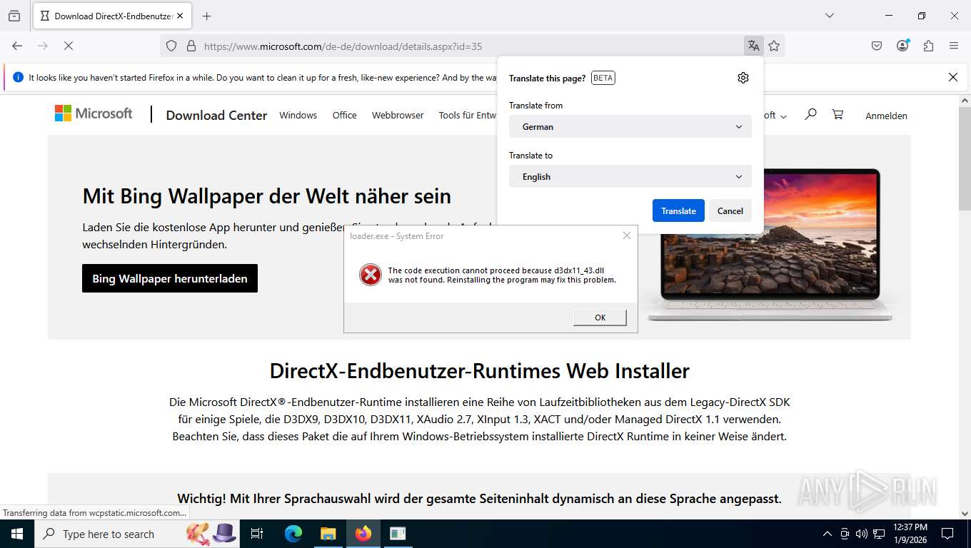Open translation settings gear
The height and width of the screenshot is (548, 971).
point(743,78)
